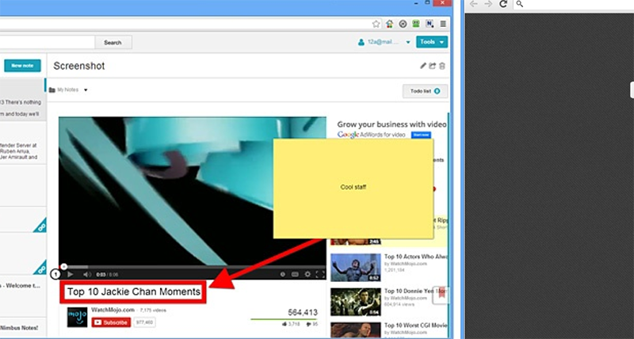Viewport: 634px width, 339px height.
Task: Toggle captions on the video player
Action: 295,274
